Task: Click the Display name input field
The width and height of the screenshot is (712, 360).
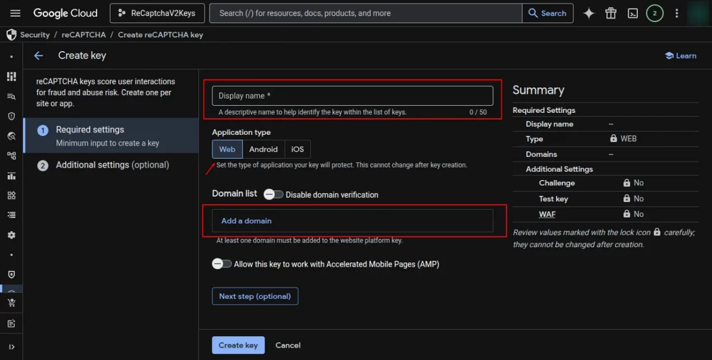Action: tap(352, 96)
